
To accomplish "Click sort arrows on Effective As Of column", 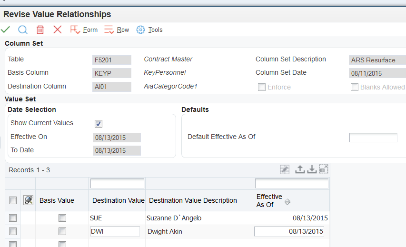I will click(x=287, y=202).
